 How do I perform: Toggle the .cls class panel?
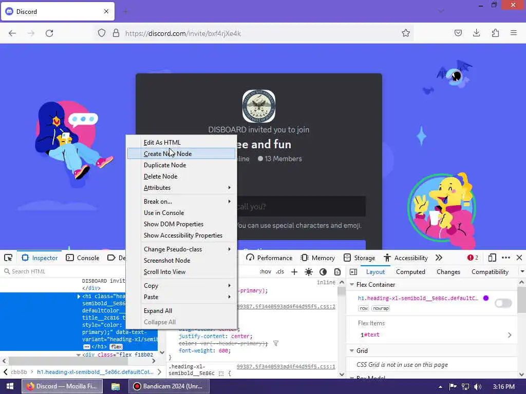pyautogui.click(x=280, y=272)
